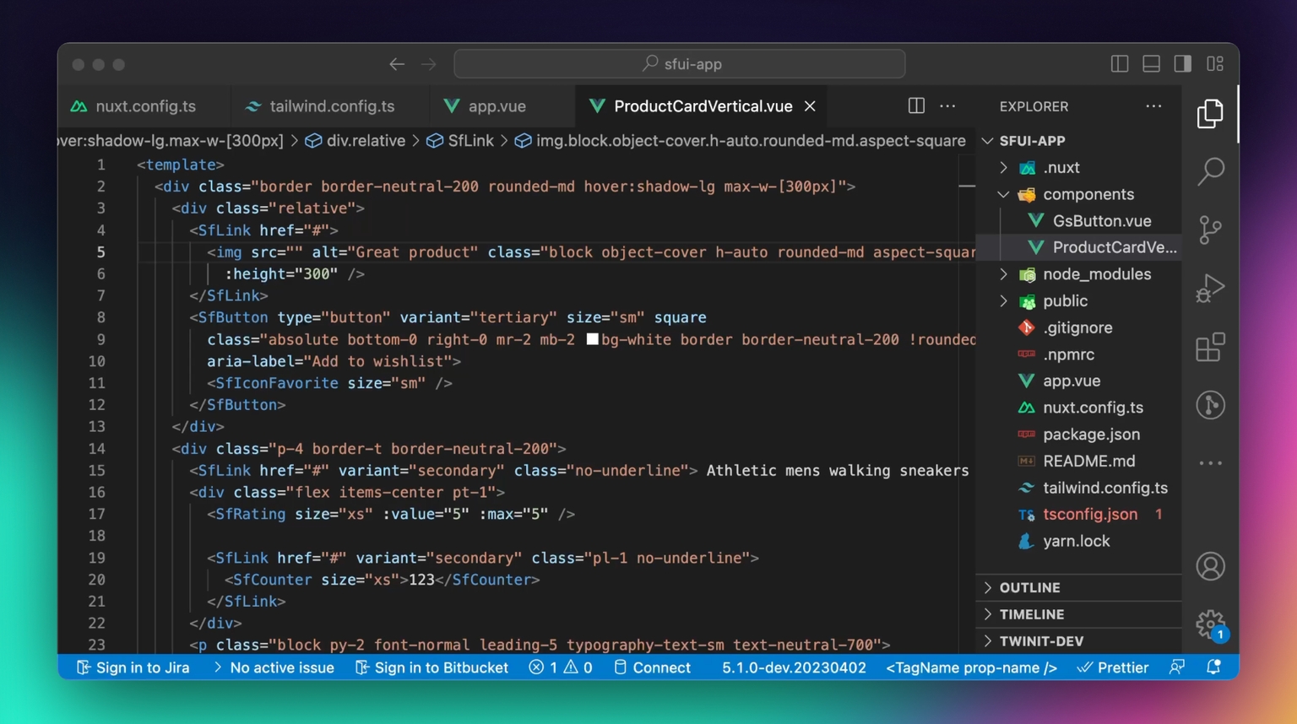The height and width of the screenshot is (724, 1297).
Task: Click the img.block.object-cover breadcrumb
Action: click(x=741, y=141)
